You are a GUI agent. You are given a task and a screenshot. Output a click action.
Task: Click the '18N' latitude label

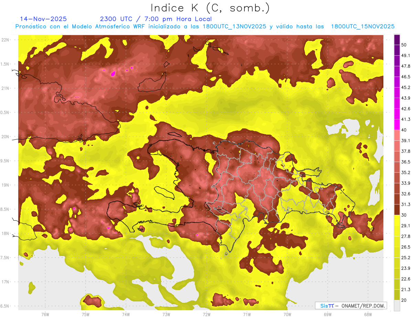(x=6, y=234)
